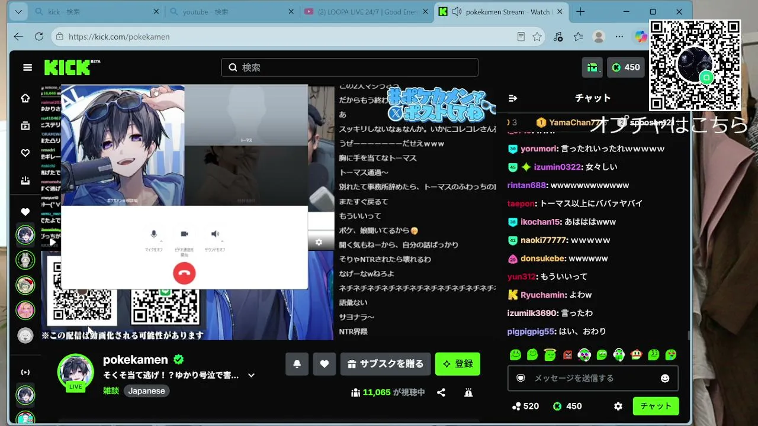Open the Santa-hat channel avatar in sidebar
This screenshot has height=426, width=758.
point(25,285)
